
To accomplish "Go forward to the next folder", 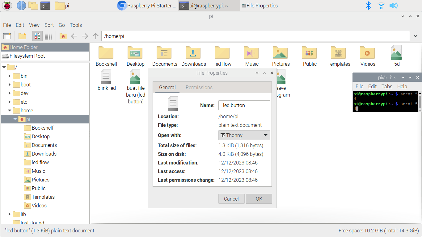I will (x=85, y=36).
